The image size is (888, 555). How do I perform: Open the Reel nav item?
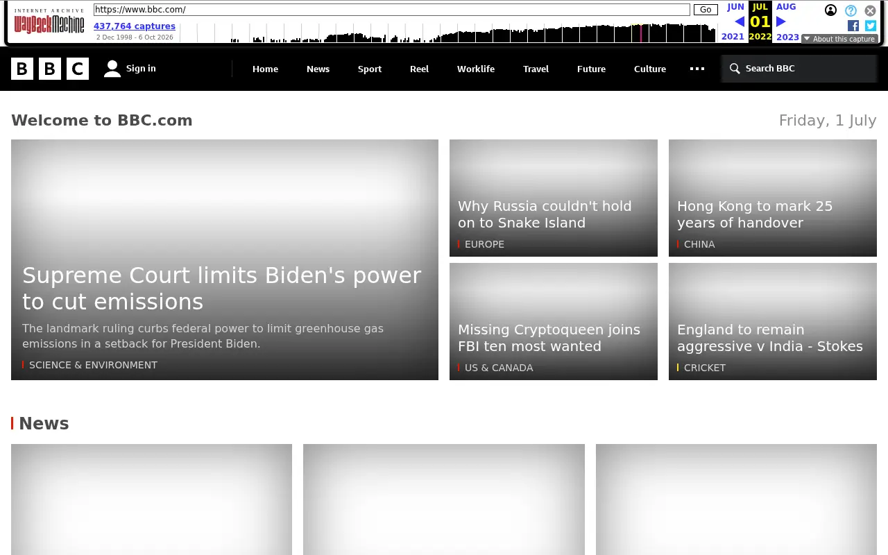tap(419, 69)
